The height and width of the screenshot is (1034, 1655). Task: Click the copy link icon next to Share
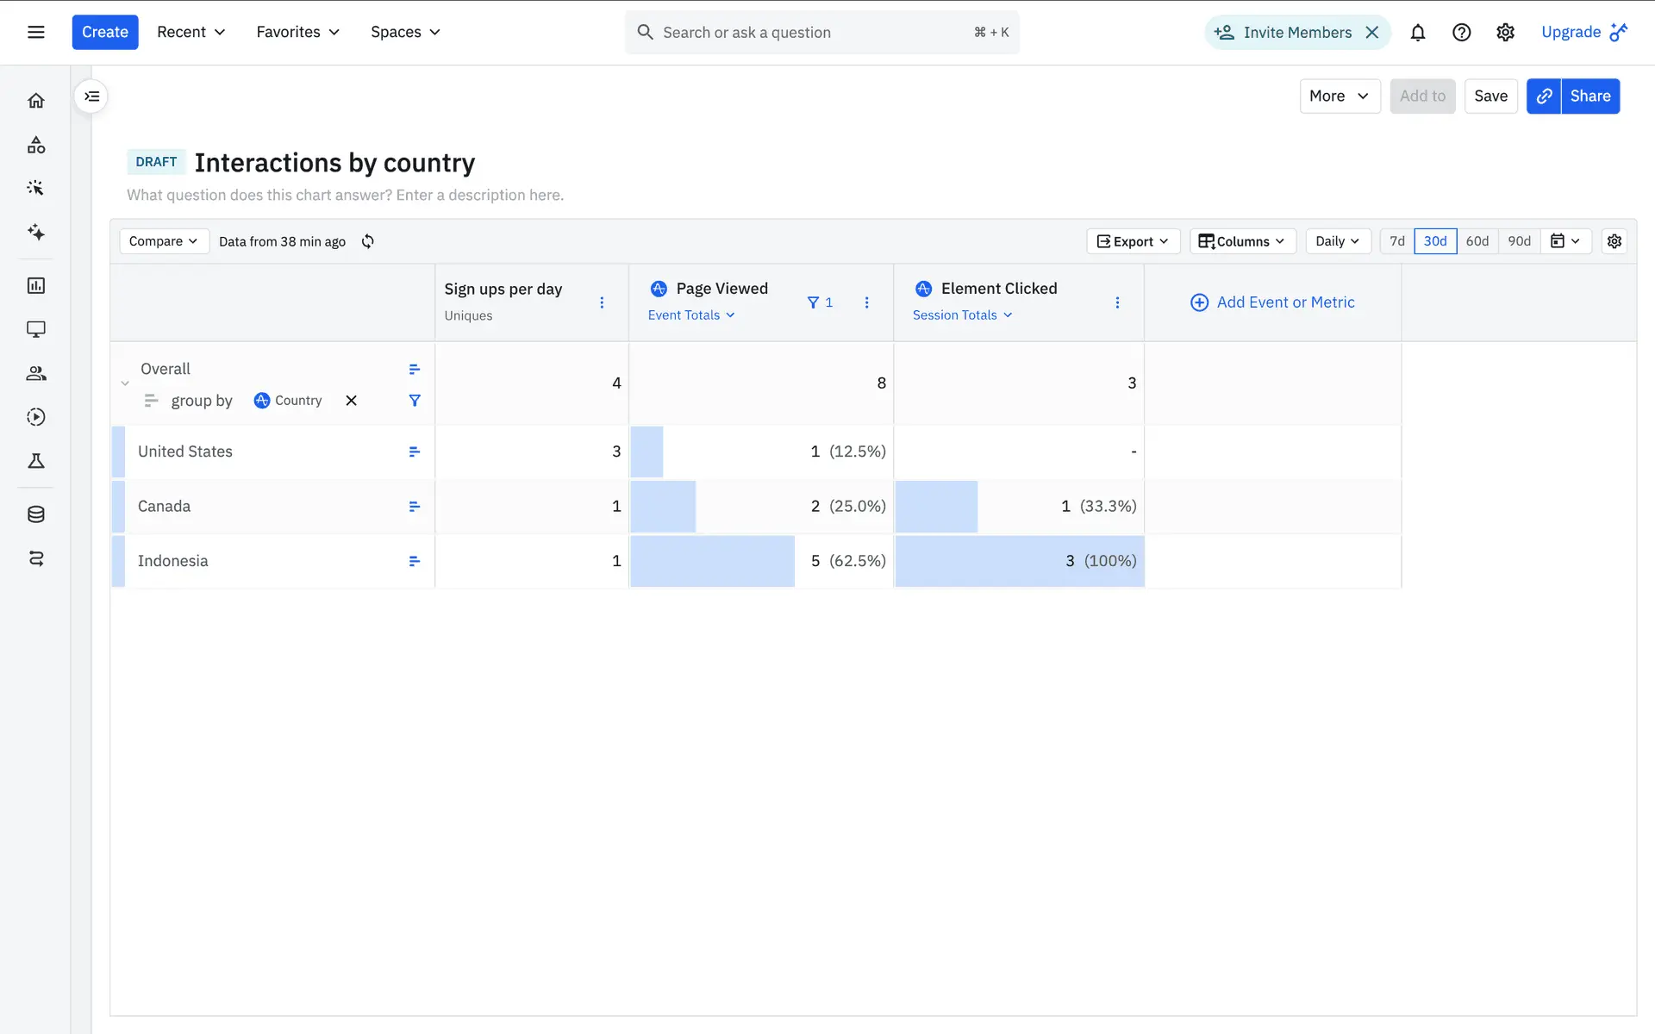click(x=1544, y=97)
